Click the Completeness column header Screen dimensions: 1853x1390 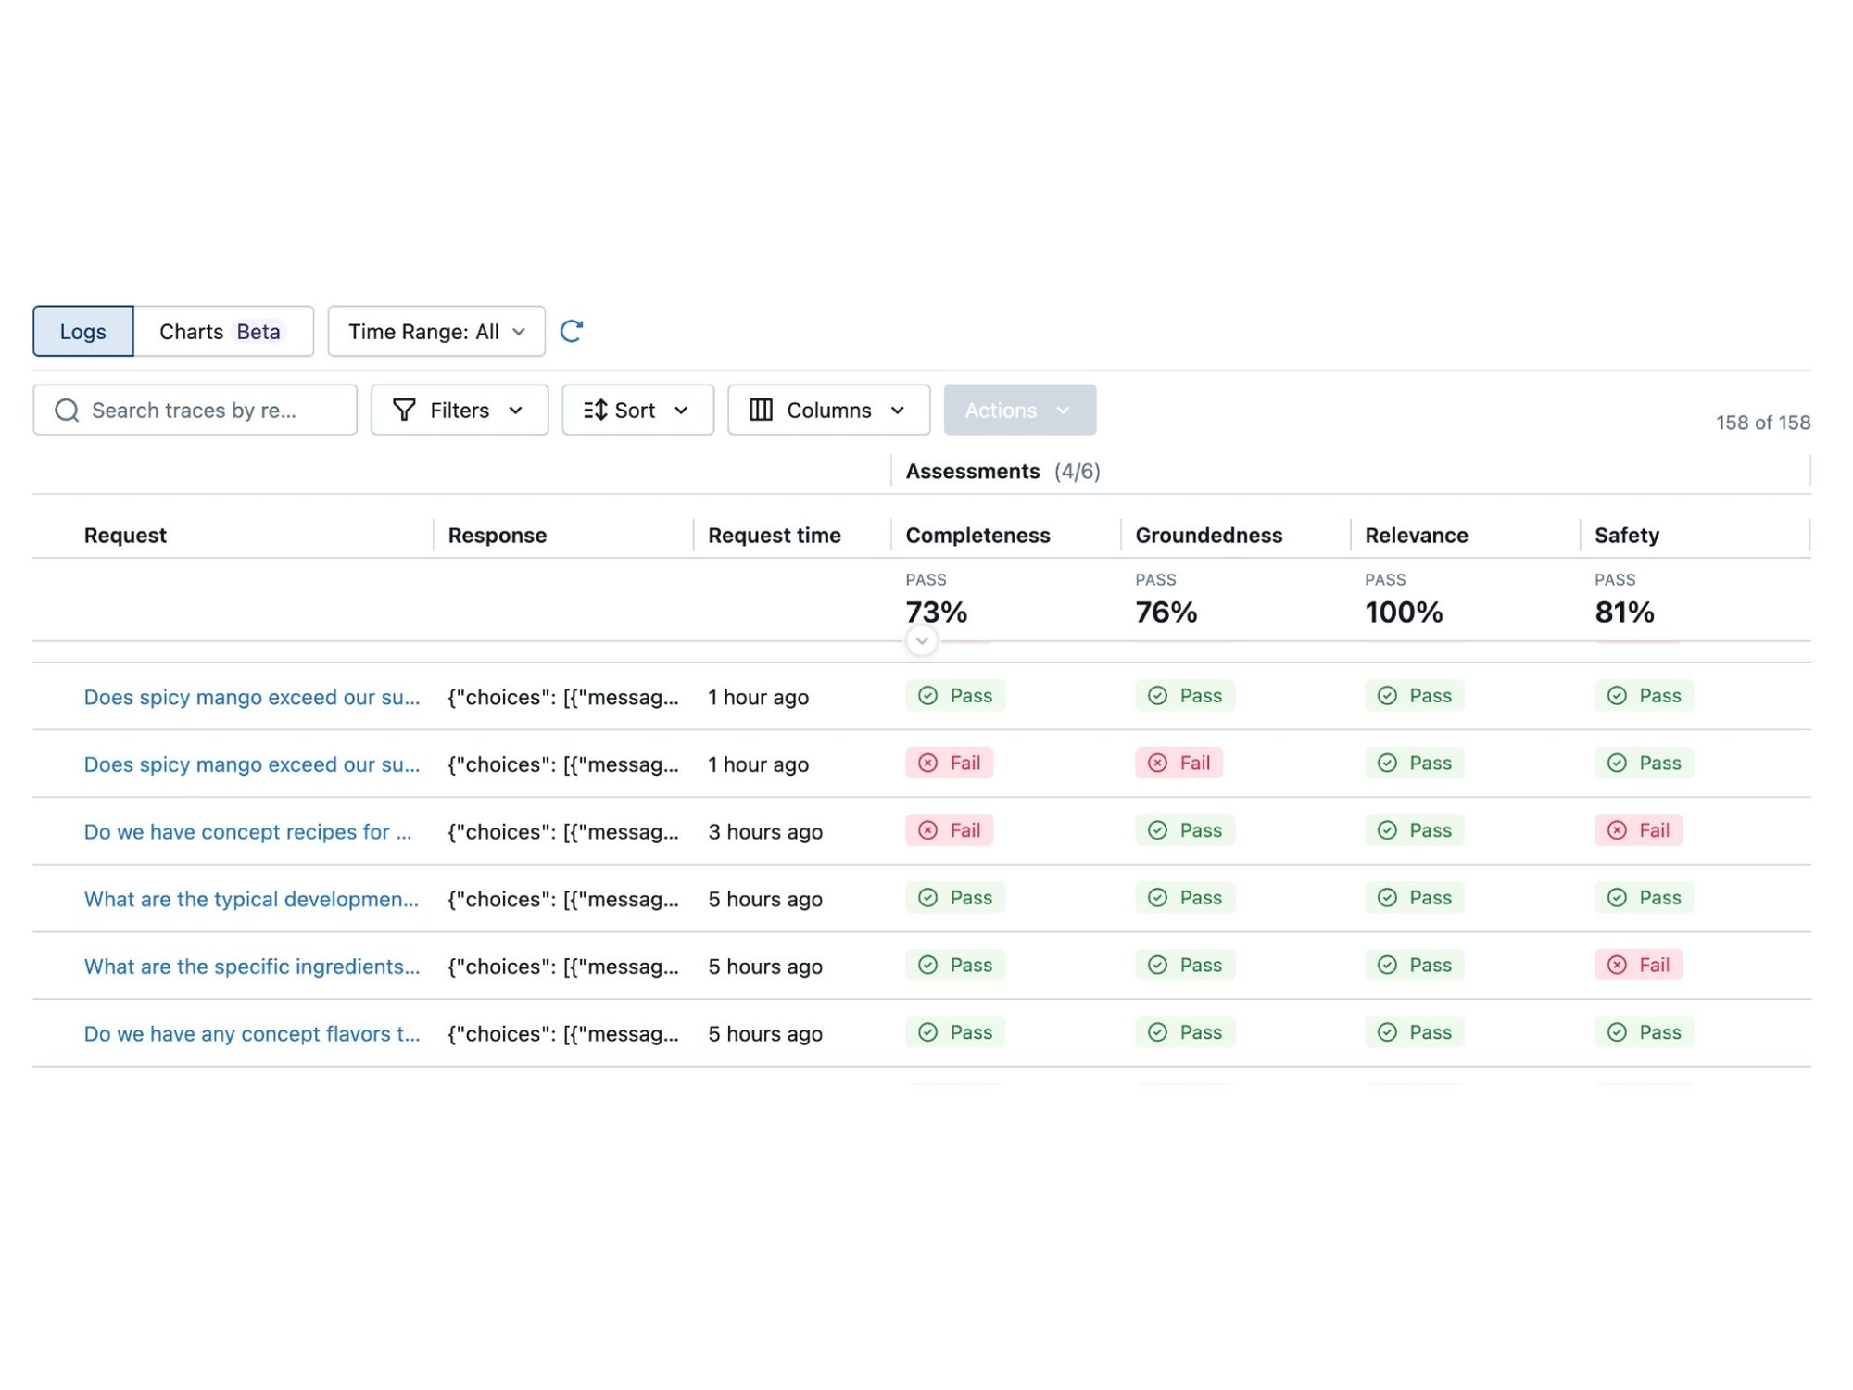[977, 535]
